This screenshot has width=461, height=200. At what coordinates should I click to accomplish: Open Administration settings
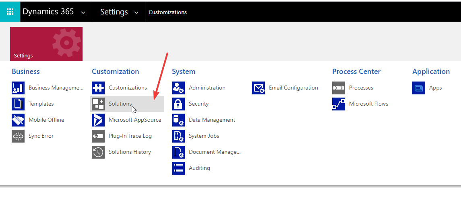coord(207,88)
